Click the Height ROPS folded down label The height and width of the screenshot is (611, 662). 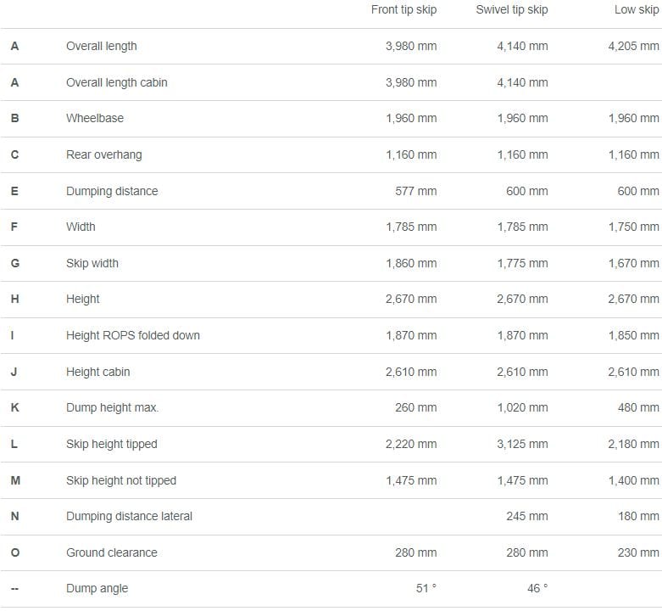133,336
